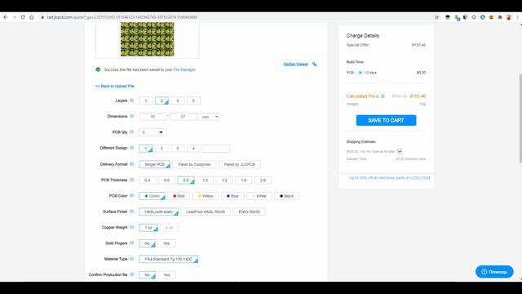Open the blue help chat button
522x294 pixels.
[494, 272]
